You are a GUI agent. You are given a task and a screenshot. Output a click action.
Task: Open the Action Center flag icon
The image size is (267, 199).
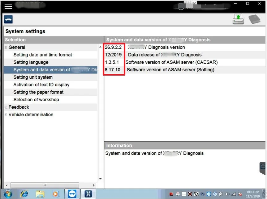click(240, 194)
